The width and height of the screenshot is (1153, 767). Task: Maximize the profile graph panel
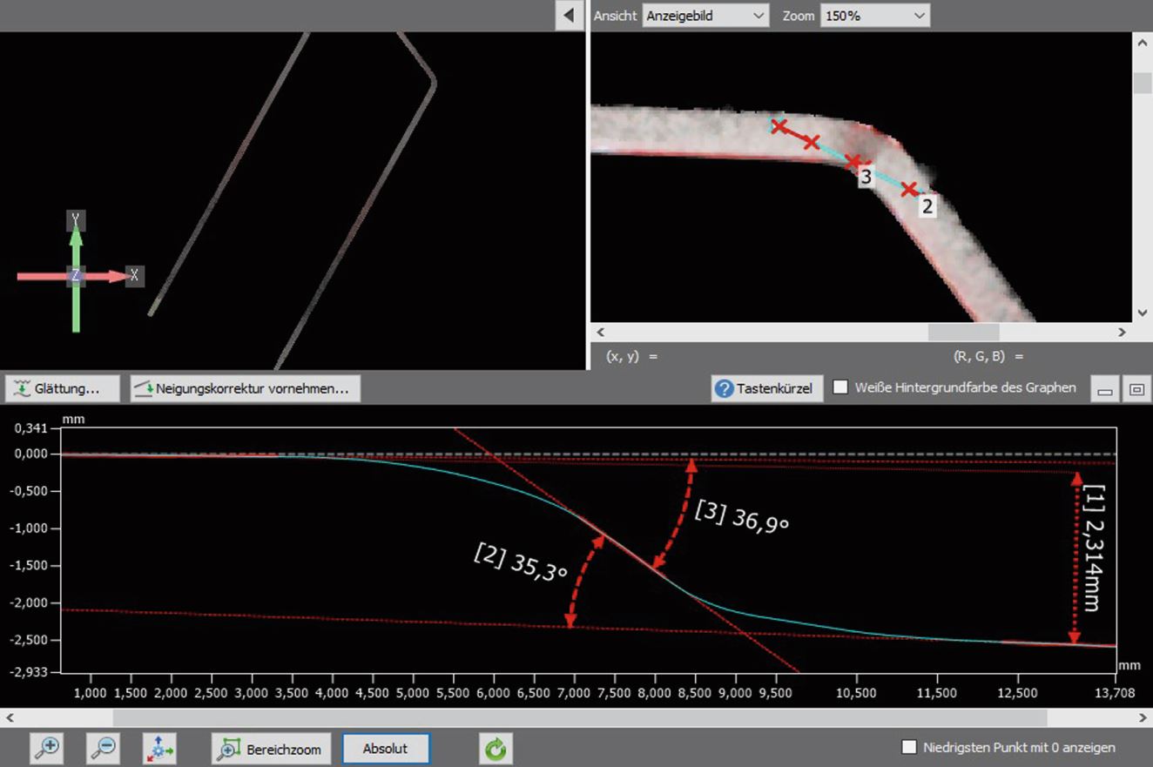(x=1136, y=389)
